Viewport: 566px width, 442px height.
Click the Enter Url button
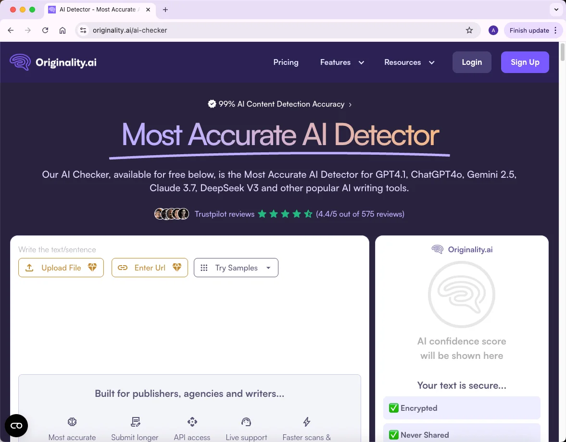click(150, 268)
